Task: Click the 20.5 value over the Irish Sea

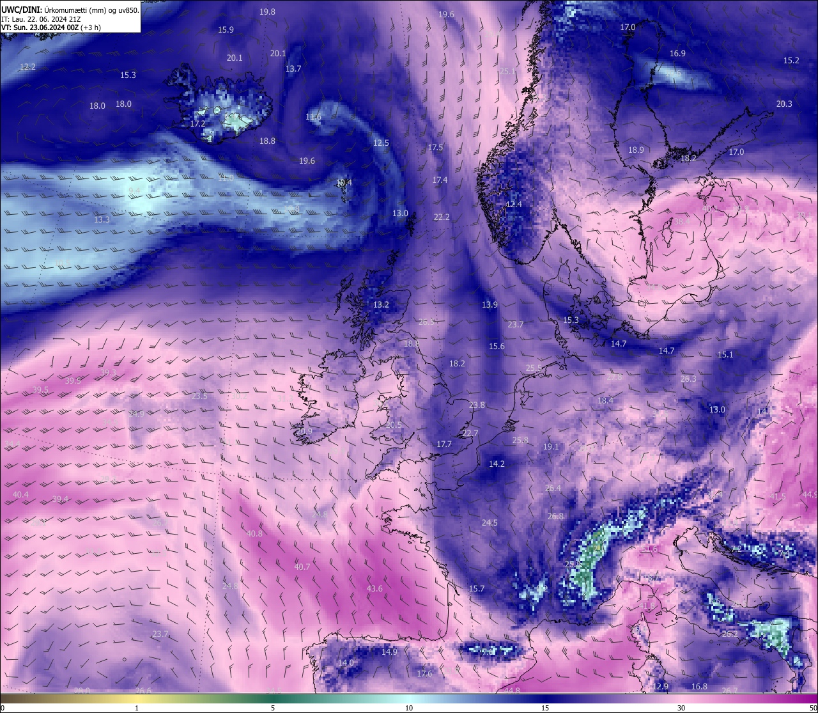Action: pyautogui.click(x=394, y=425)
